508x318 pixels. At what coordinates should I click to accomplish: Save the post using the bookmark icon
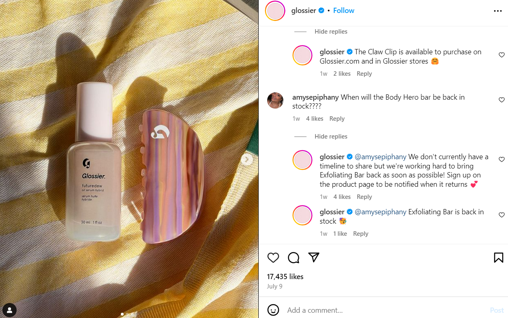(x=498, y=257)
